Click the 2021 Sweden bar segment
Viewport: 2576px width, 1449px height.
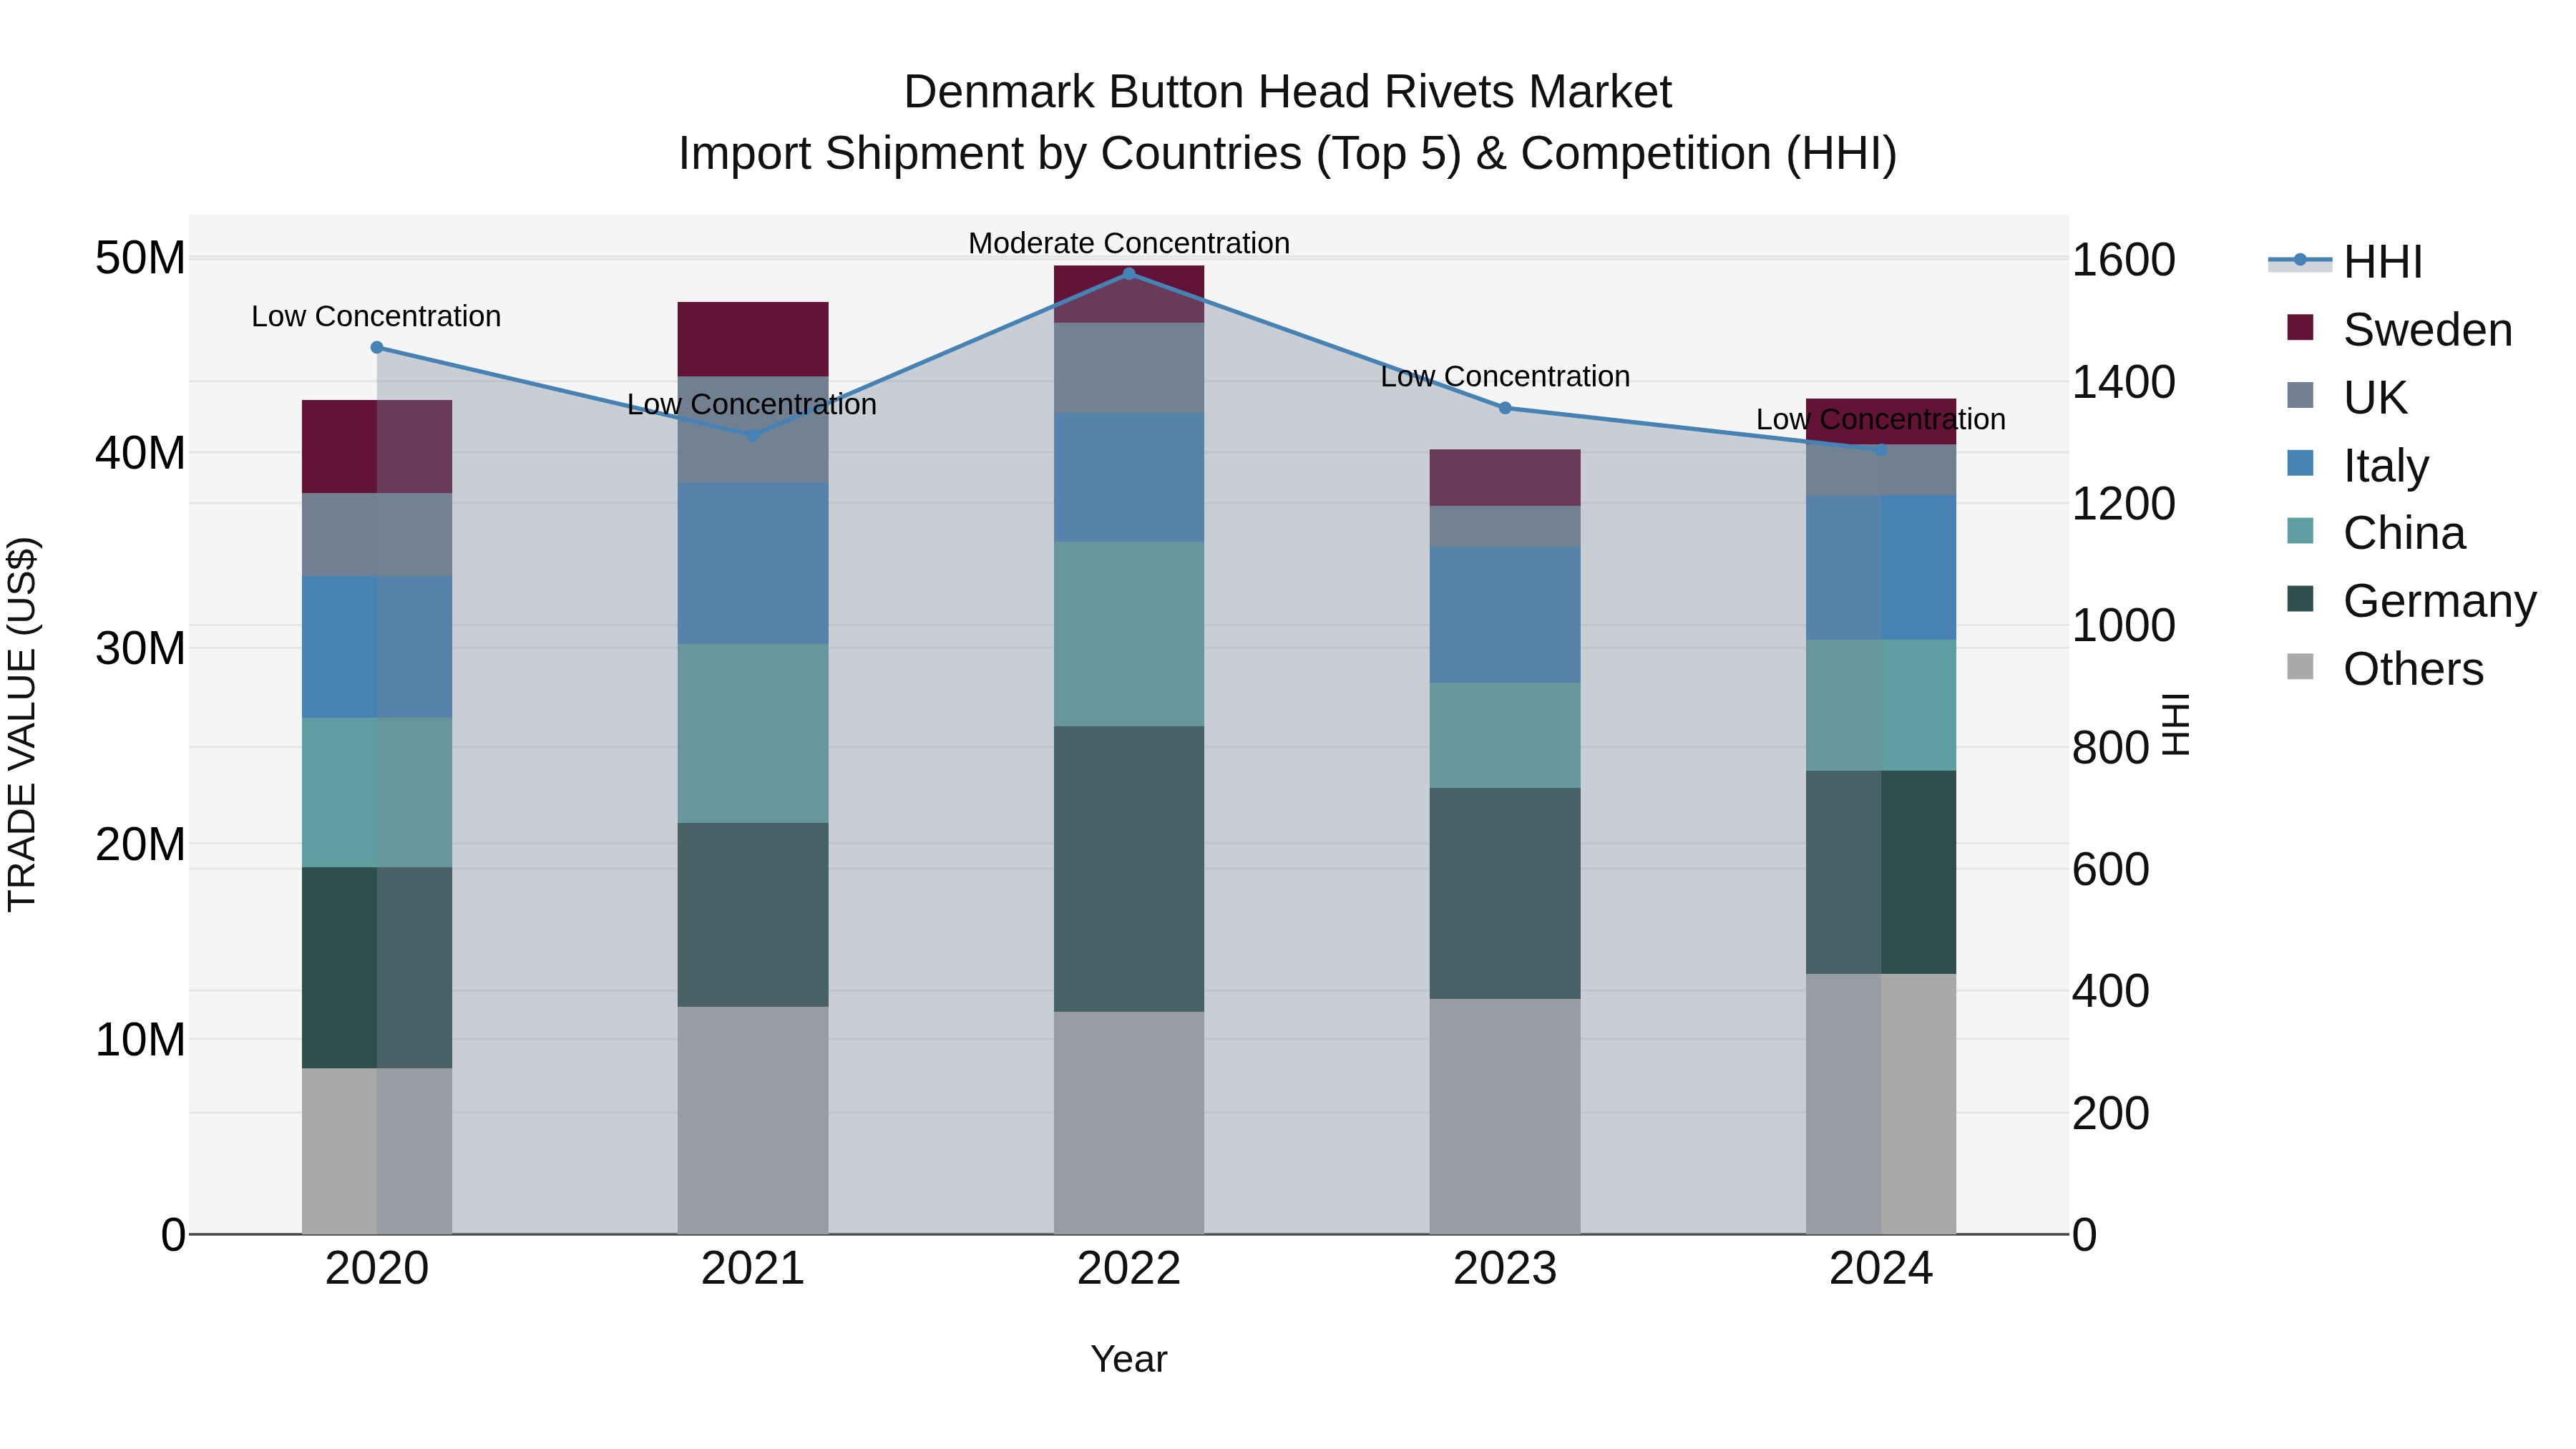(753, 339)
